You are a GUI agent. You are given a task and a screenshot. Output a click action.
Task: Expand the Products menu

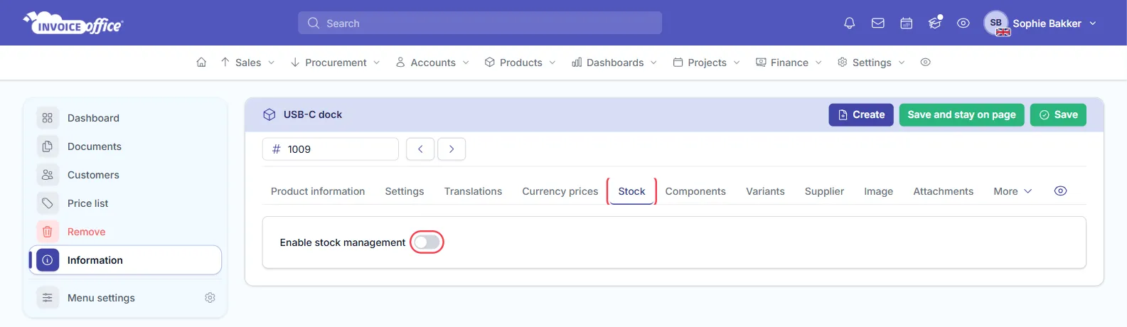520,63
